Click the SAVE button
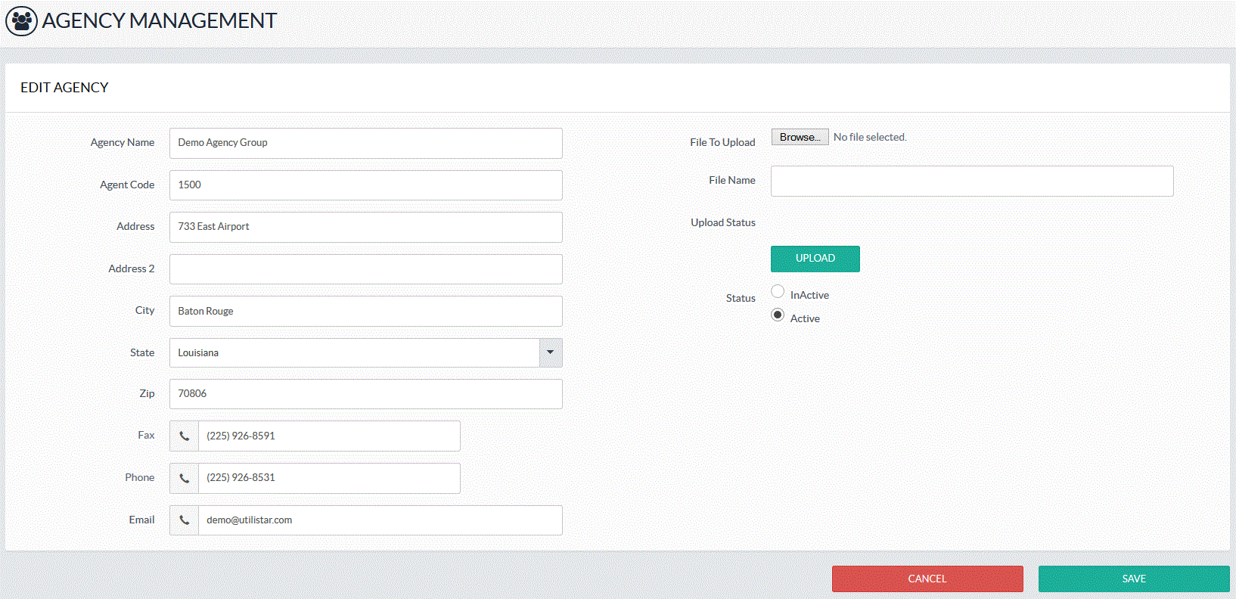 (1134, 579)
